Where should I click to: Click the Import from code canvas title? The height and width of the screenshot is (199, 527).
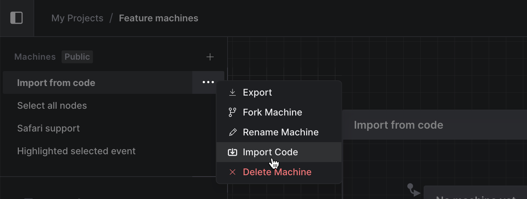click(398, 125)
